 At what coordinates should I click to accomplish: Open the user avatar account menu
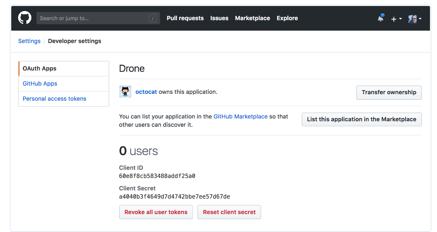415,19
